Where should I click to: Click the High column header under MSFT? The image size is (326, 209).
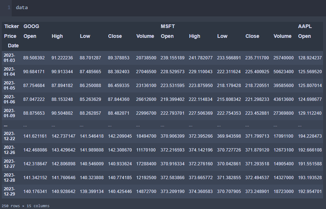(x=195, y=36)
